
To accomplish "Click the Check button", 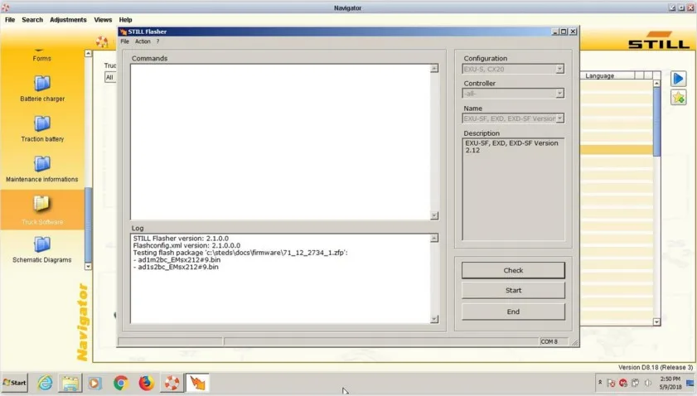I will click(x=513, y=270).
